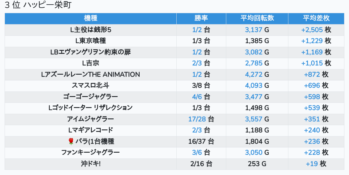This screenshot has width=349, height=175.
Task: Select the L東京喰種 machine name
Action: pyautogui.click(x=91, y=41)
